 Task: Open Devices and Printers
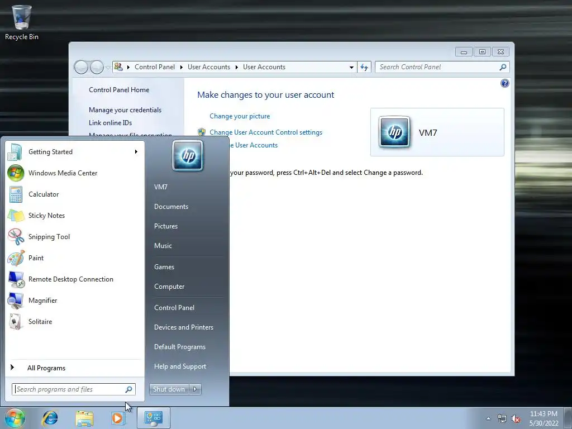183,327
